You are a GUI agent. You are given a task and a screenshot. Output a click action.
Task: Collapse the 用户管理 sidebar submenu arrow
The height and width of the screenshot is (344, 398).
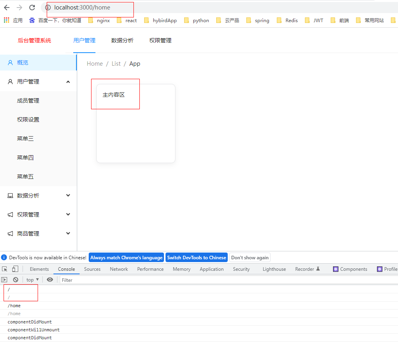pos(68,82)
